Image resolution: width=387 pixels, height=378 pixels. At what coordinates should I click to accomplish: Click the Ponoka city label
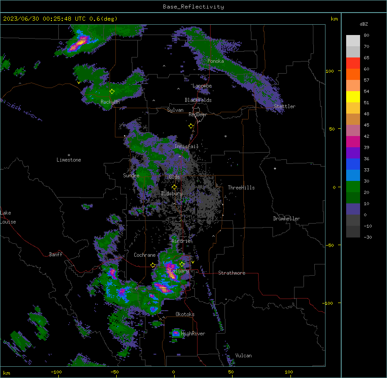click(x=215, y=61)
